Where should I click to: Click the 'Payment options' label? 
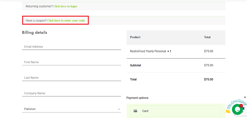pyautogui.click(x=137, y=98)
